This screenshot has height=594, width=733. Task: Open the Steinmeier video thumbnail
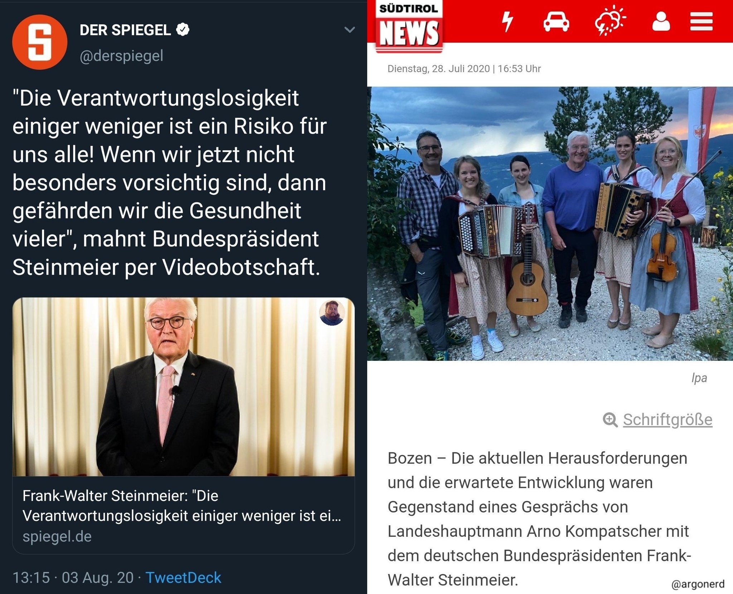[184, 387]
